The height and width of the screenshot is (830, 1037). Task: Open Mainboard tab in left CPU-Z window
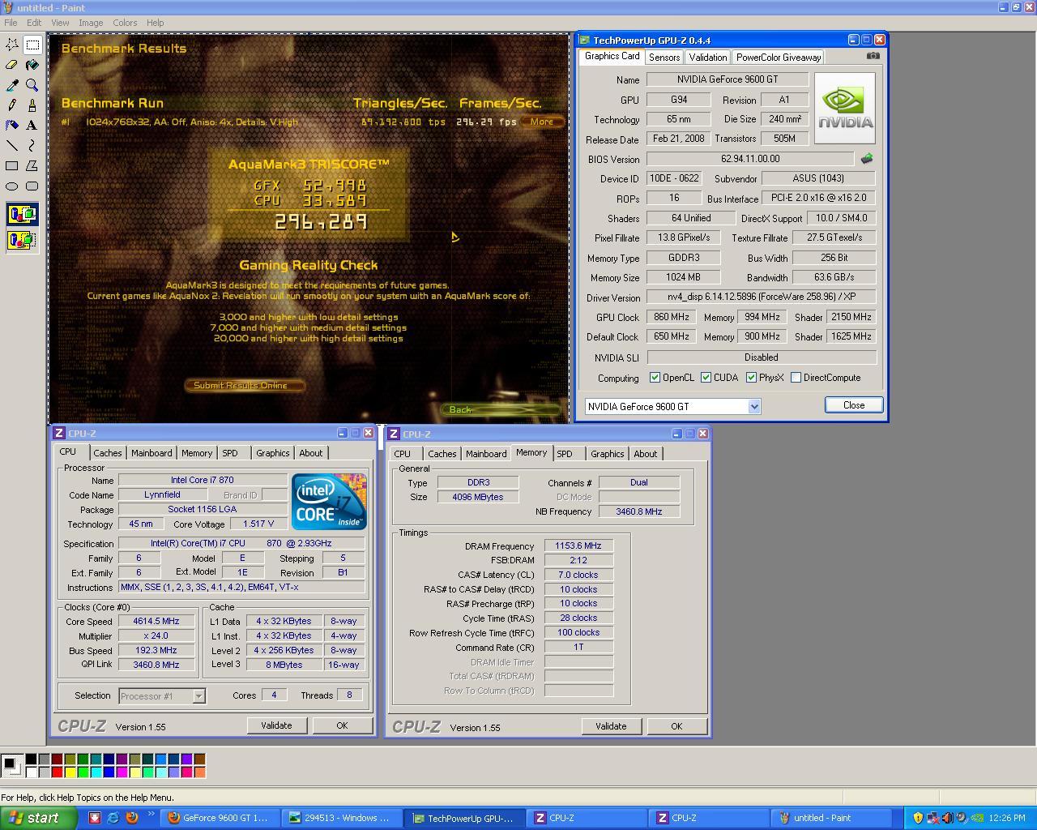pyautogui.click(x=151, y=453)
